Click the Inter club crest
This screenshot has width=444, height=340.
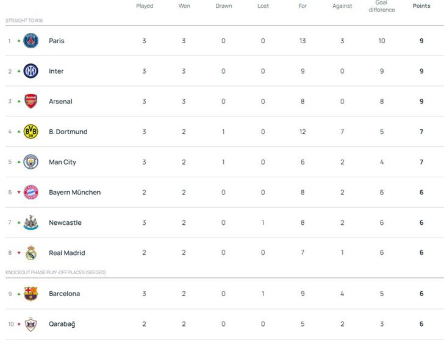click(30, 71)
